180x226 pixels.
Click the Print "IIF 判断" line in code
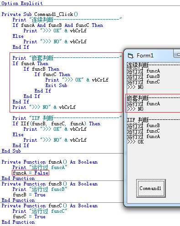tap(67, 118)
